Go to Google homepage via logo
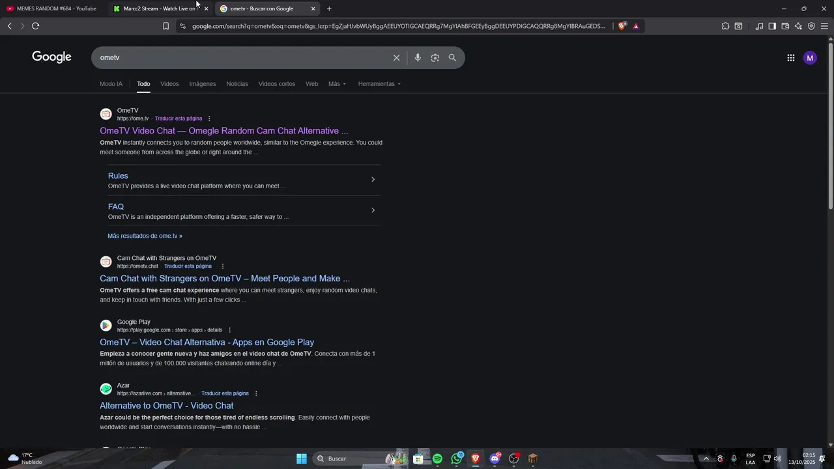Screen dimensions: 834x469 pos(51,57)
